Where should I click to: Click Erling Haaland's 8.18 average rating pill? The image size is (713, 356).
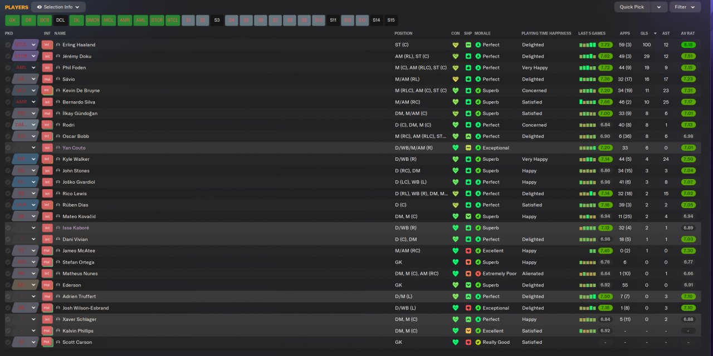click(x=688, y=44)
